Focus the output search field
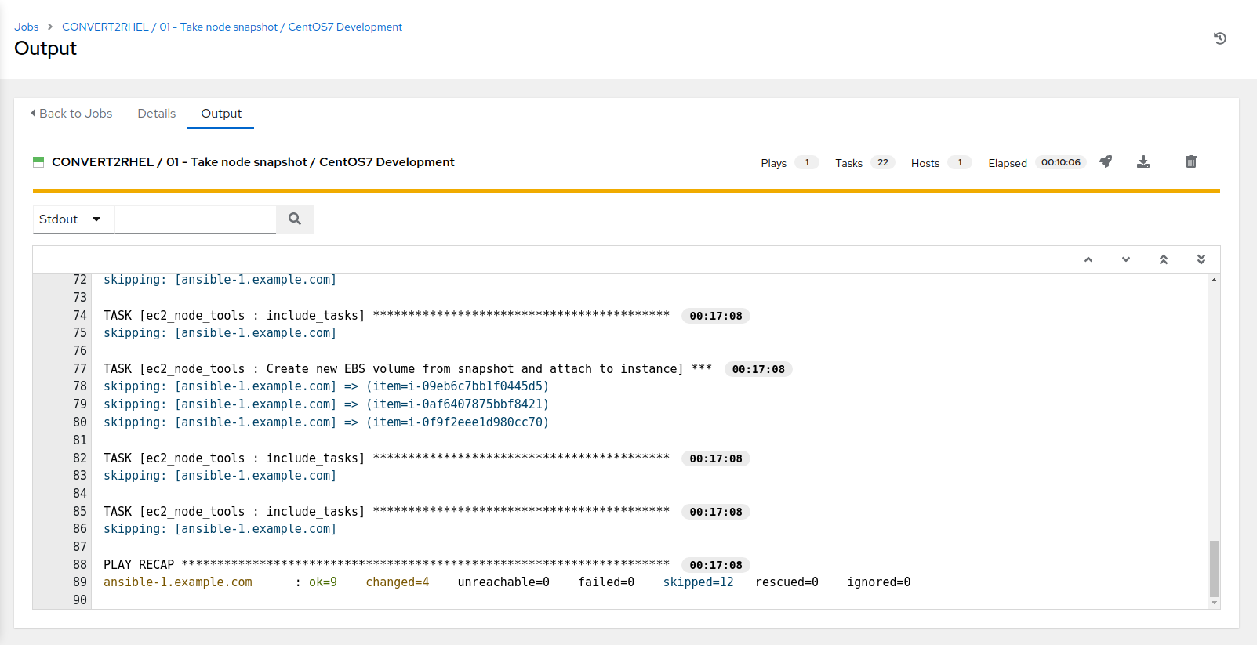This screenshot has width=1257, height=645. coord(195,219)
